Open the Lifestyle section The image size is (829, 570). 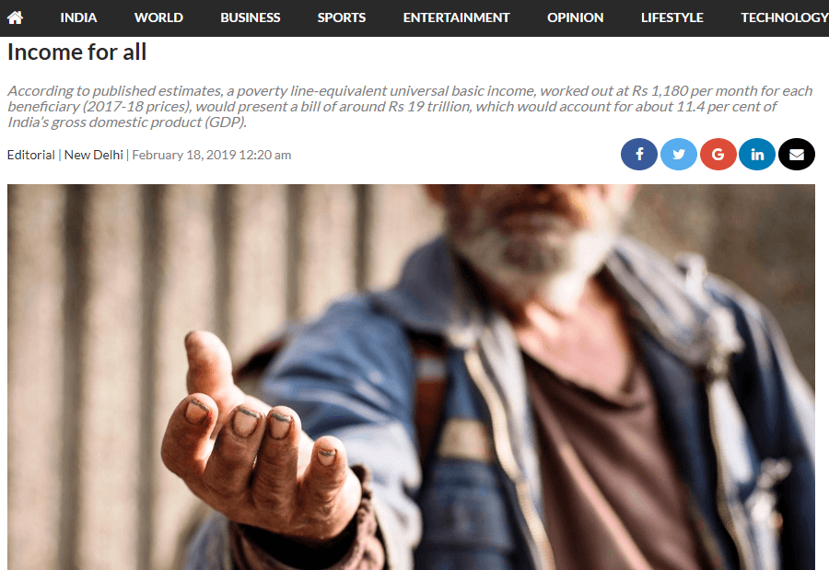672,17
